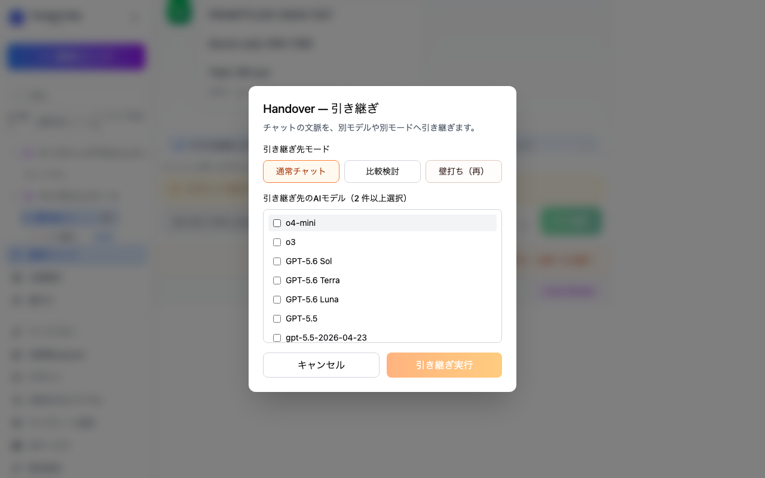Click the Handover — 引き継ぎ dialog title
The image size is (765, 478).
[321, 109]
